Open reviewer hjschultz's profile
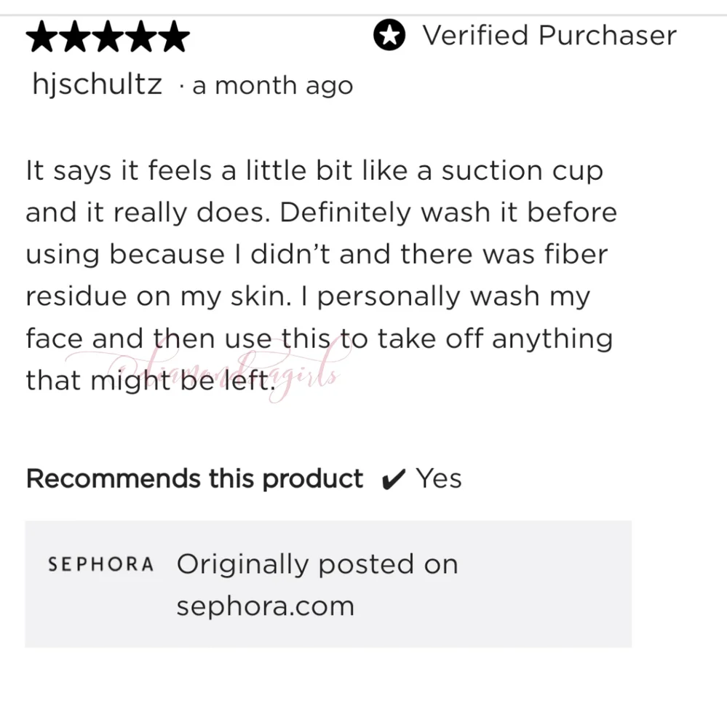Image resolution: width=727 pixels, height=728 pixels. pyautogui.click(x=97, y=85)
